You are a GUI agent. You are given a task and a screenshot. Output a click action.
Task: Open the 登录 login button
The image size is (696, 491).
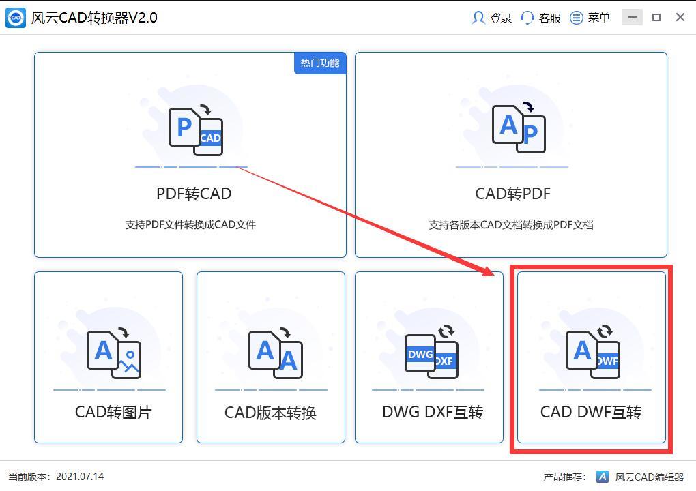coord(492,18)
